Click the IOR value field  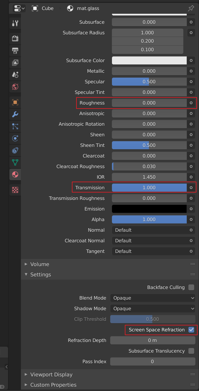[x=149, y=177]
